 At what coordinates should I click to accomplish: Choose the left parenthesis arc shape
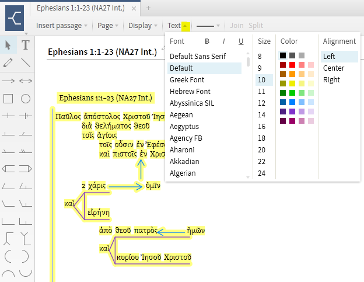pos(8,256)
